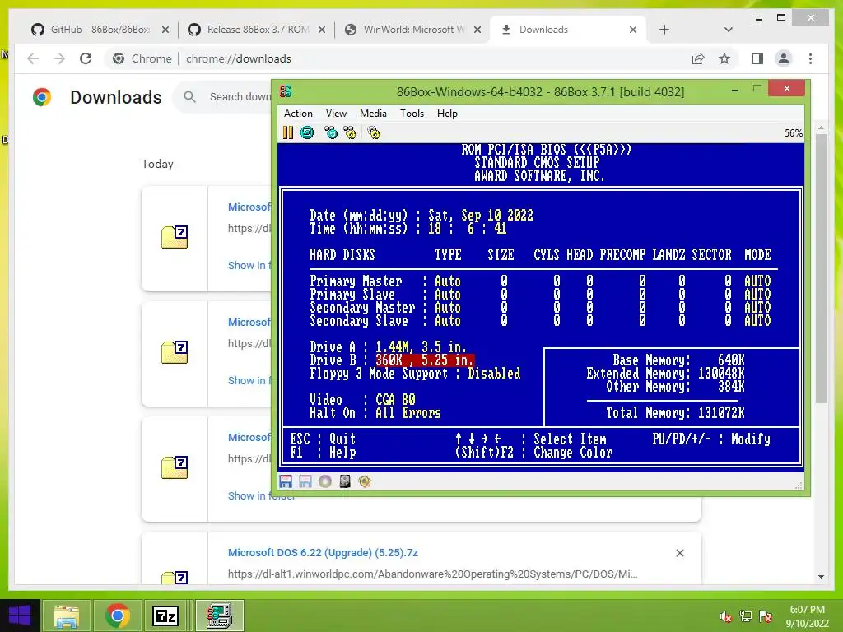Close the Downloads tab
This screenshot has height=632, width=843.
[633, 30]
